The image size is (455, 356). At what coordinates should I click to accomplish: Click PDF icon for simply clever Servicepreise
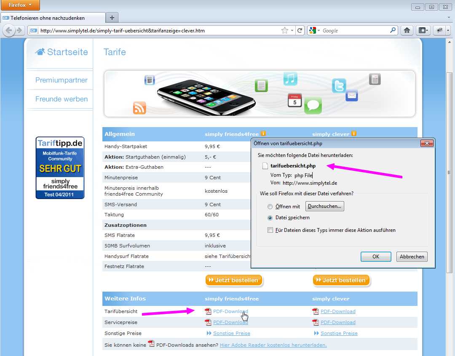tap(316, 322)
